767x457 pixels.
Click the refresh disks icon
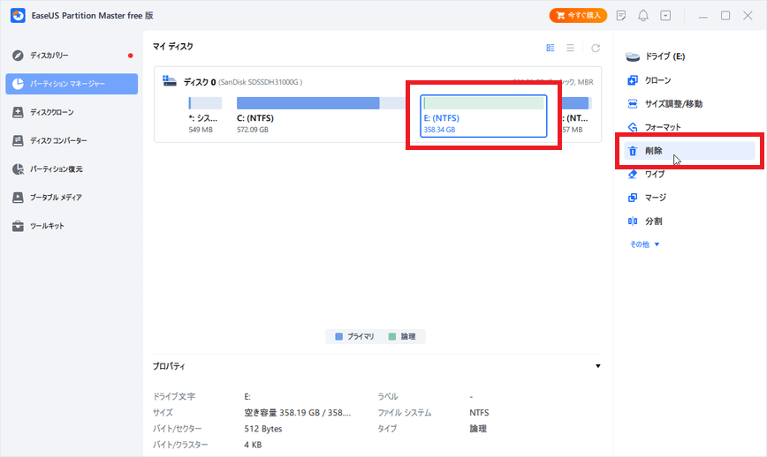pyautogui.click(x=596, y=48)
